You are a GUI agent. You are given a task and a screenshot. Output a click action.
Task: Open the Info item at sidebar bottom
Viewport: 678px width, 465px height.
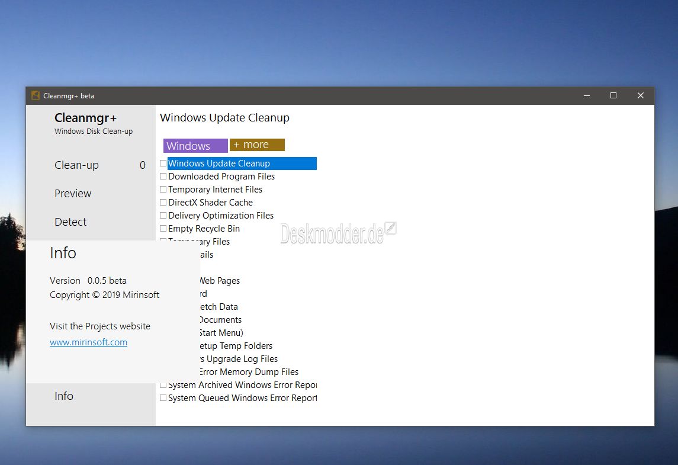pyautogui.click(x=63, y=396)
